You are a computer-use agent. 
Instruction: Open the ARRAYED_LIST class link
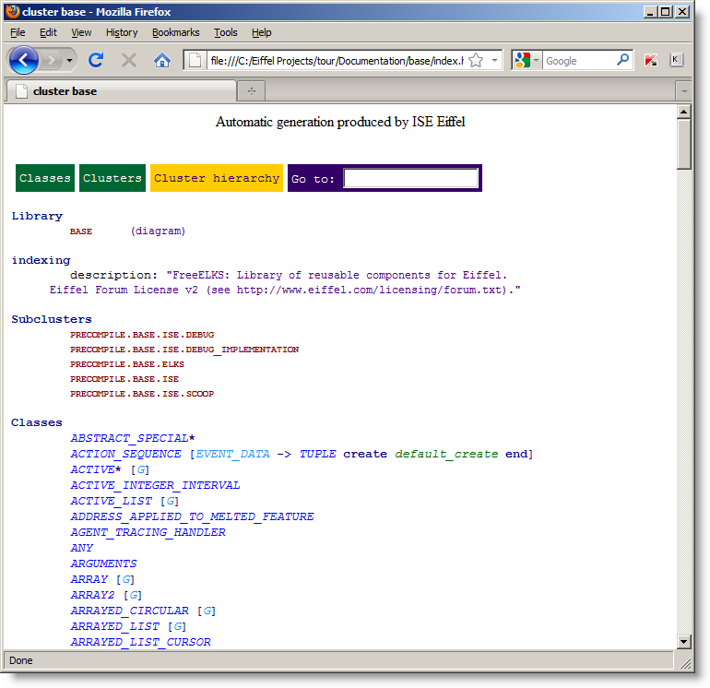click(115, 626)
